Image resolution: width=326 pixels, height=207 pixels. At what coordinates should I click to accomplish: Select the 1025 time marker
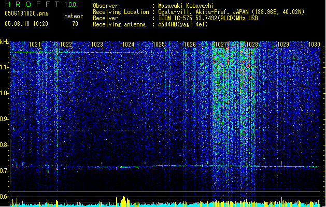pyautogui.click(x=159, y=45)
